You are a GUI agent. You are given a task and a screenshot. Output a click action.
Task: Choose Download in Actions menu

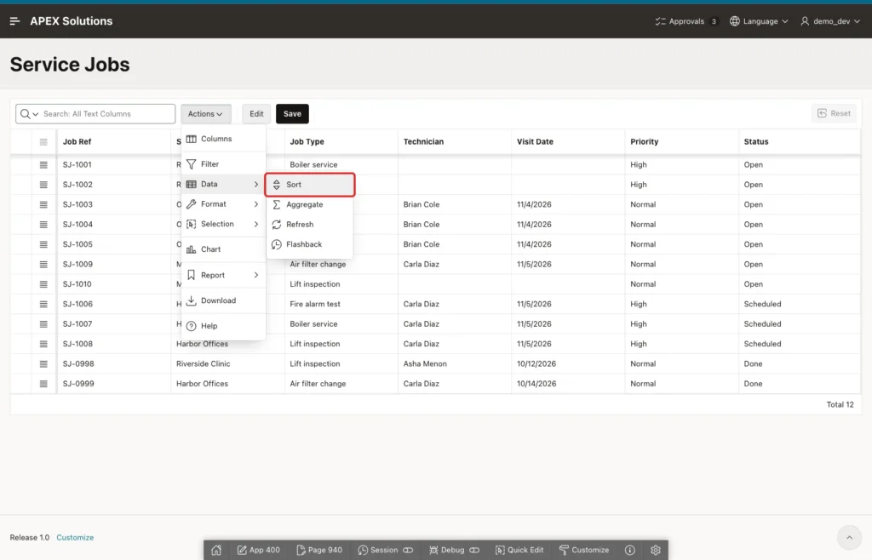[223, 300]
